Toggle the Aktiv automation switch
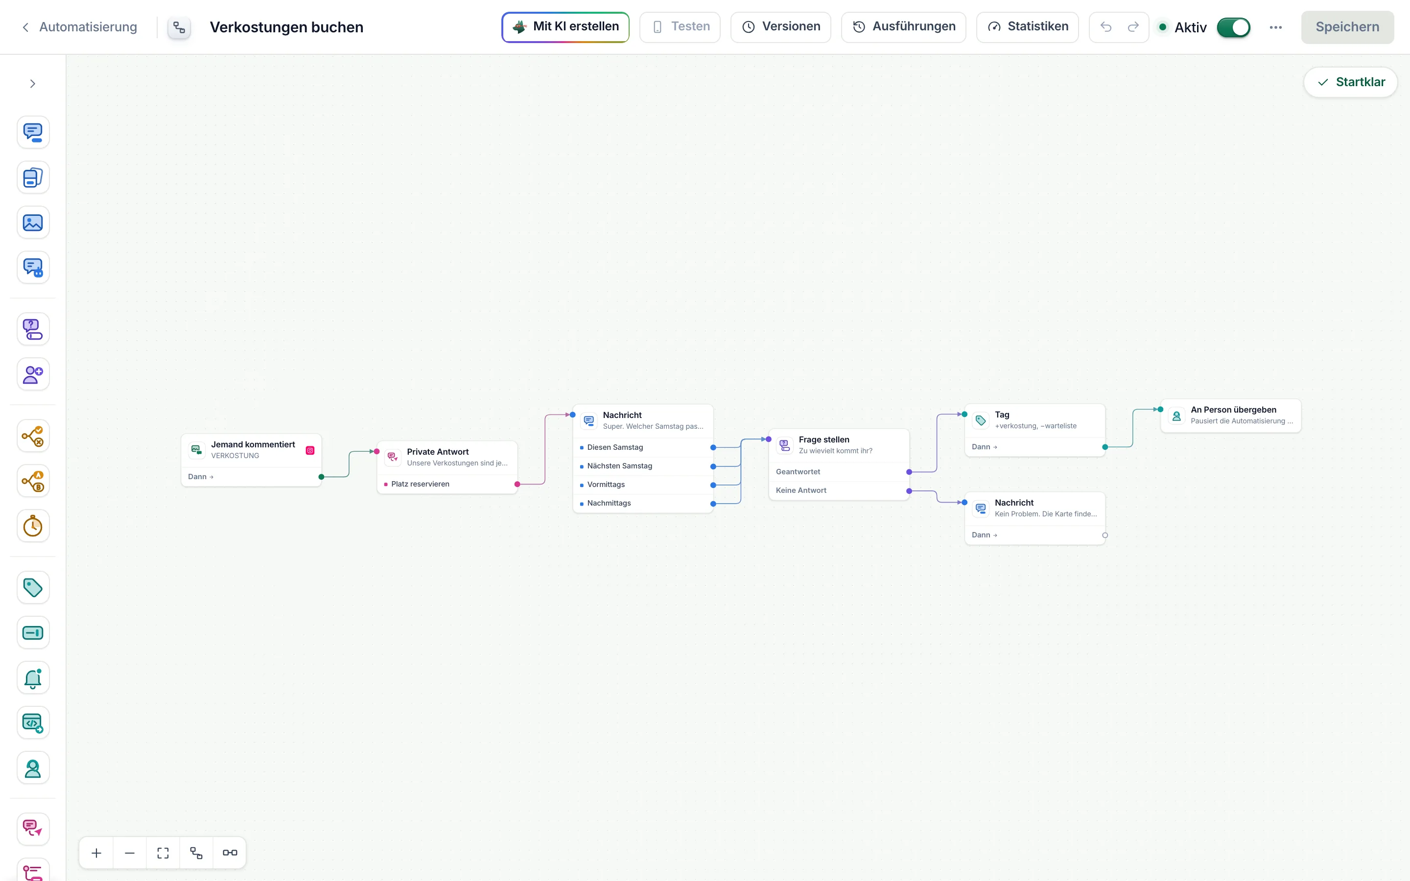This screenshot has width=1410, height=881. coord(1233,27)
